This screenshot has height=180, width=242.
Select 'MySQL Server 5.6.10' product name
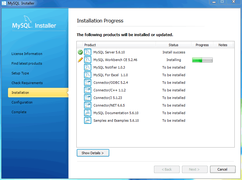[109, 52]
